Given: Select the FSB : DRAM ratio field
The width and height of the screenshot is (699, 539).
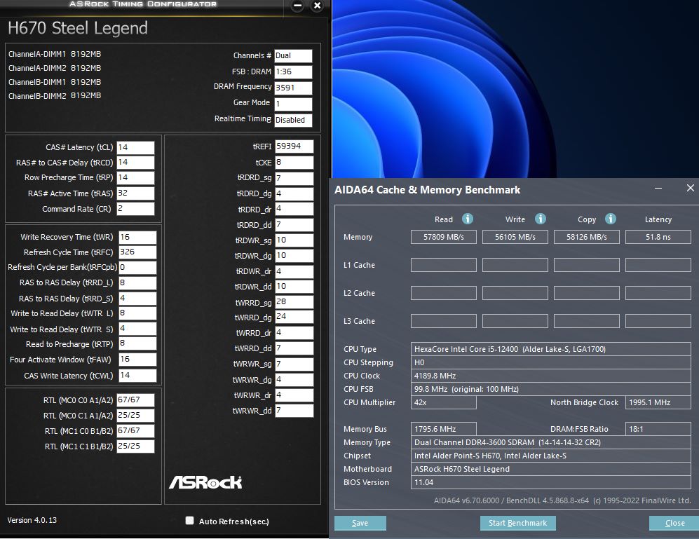Looking at the screenshot, I should pyautogui.click(x=293, y=71).
